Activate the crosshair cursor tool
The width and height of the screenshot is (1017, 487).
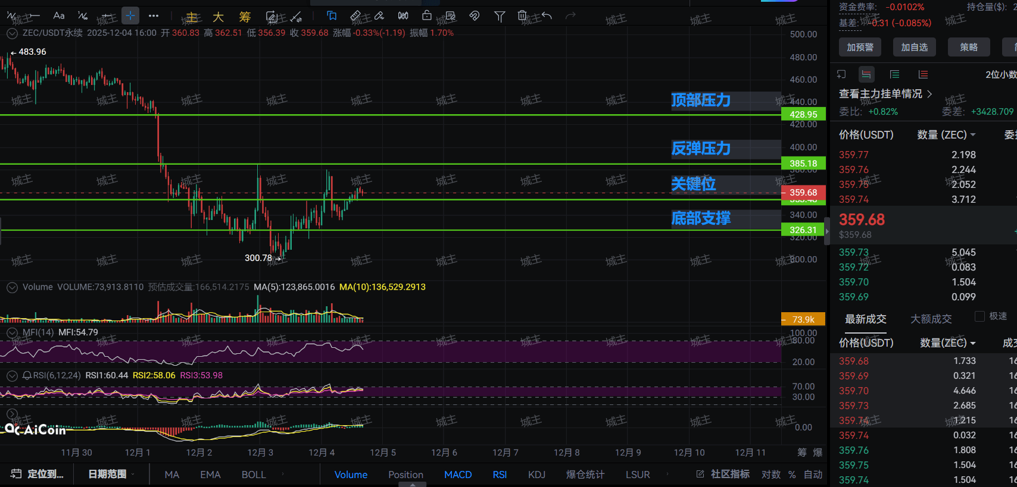tap(130, 15)
